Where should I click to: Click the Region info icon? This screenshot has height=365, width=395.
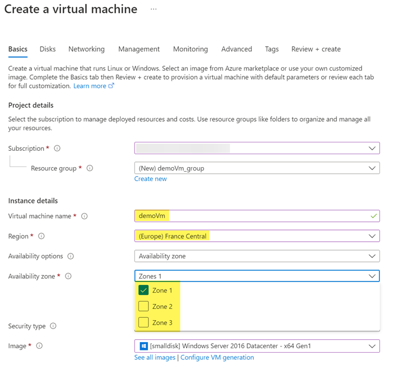41,236
